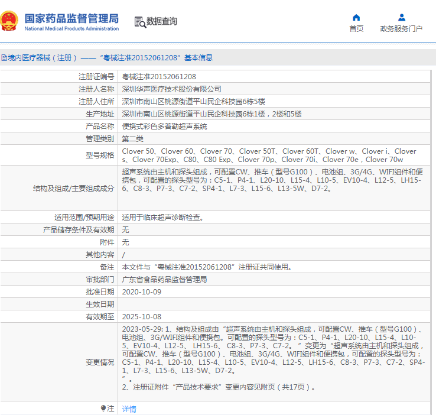This screenshot has height=418, width=436.
Task: Open 政务服务门户 text link
Action: tap(401, 28)
